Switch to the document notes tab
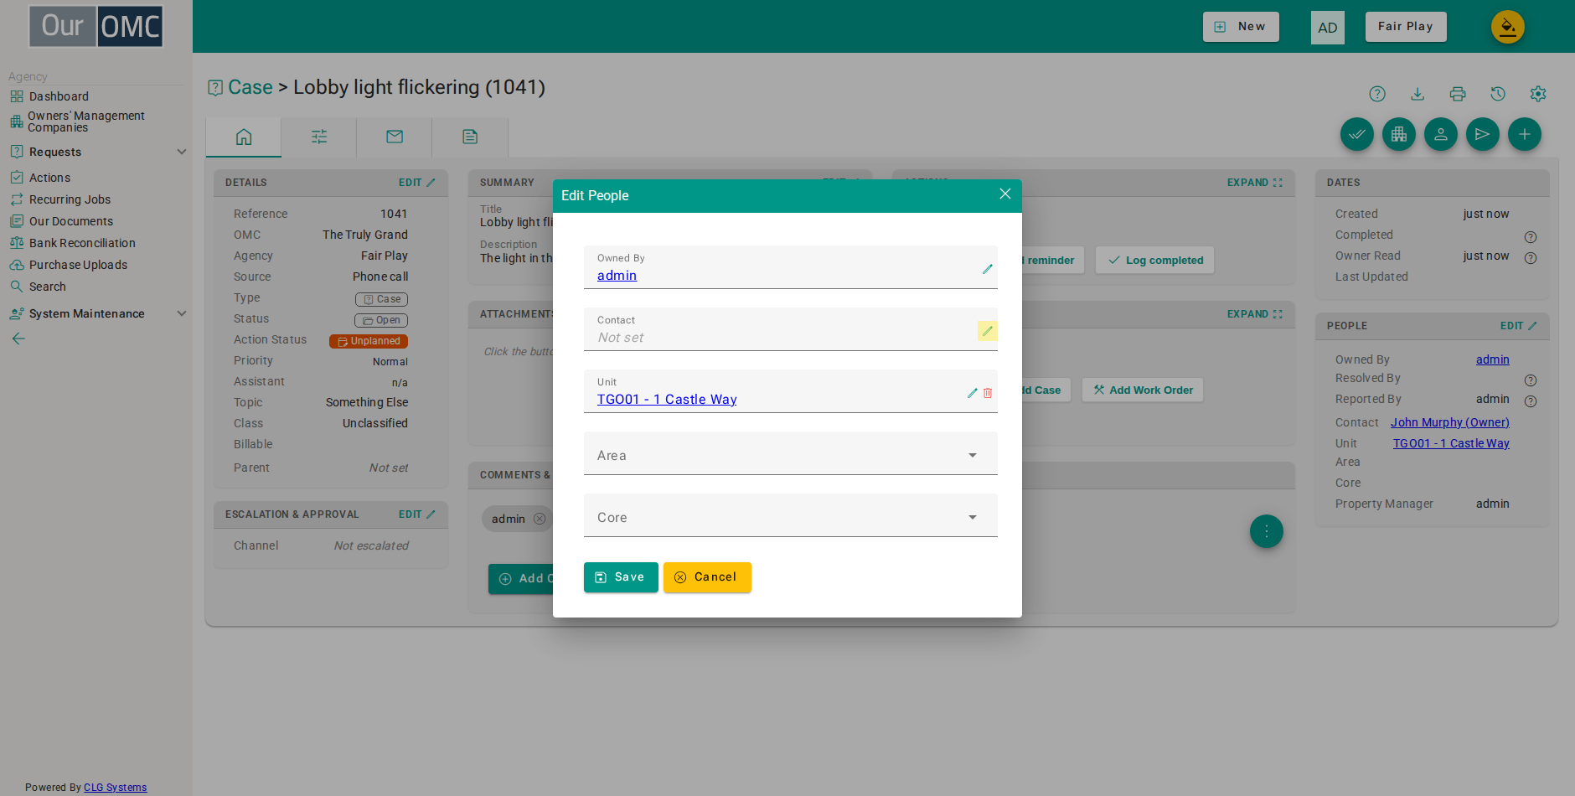This screenshot has height=796, width=1575. [470, 137]
